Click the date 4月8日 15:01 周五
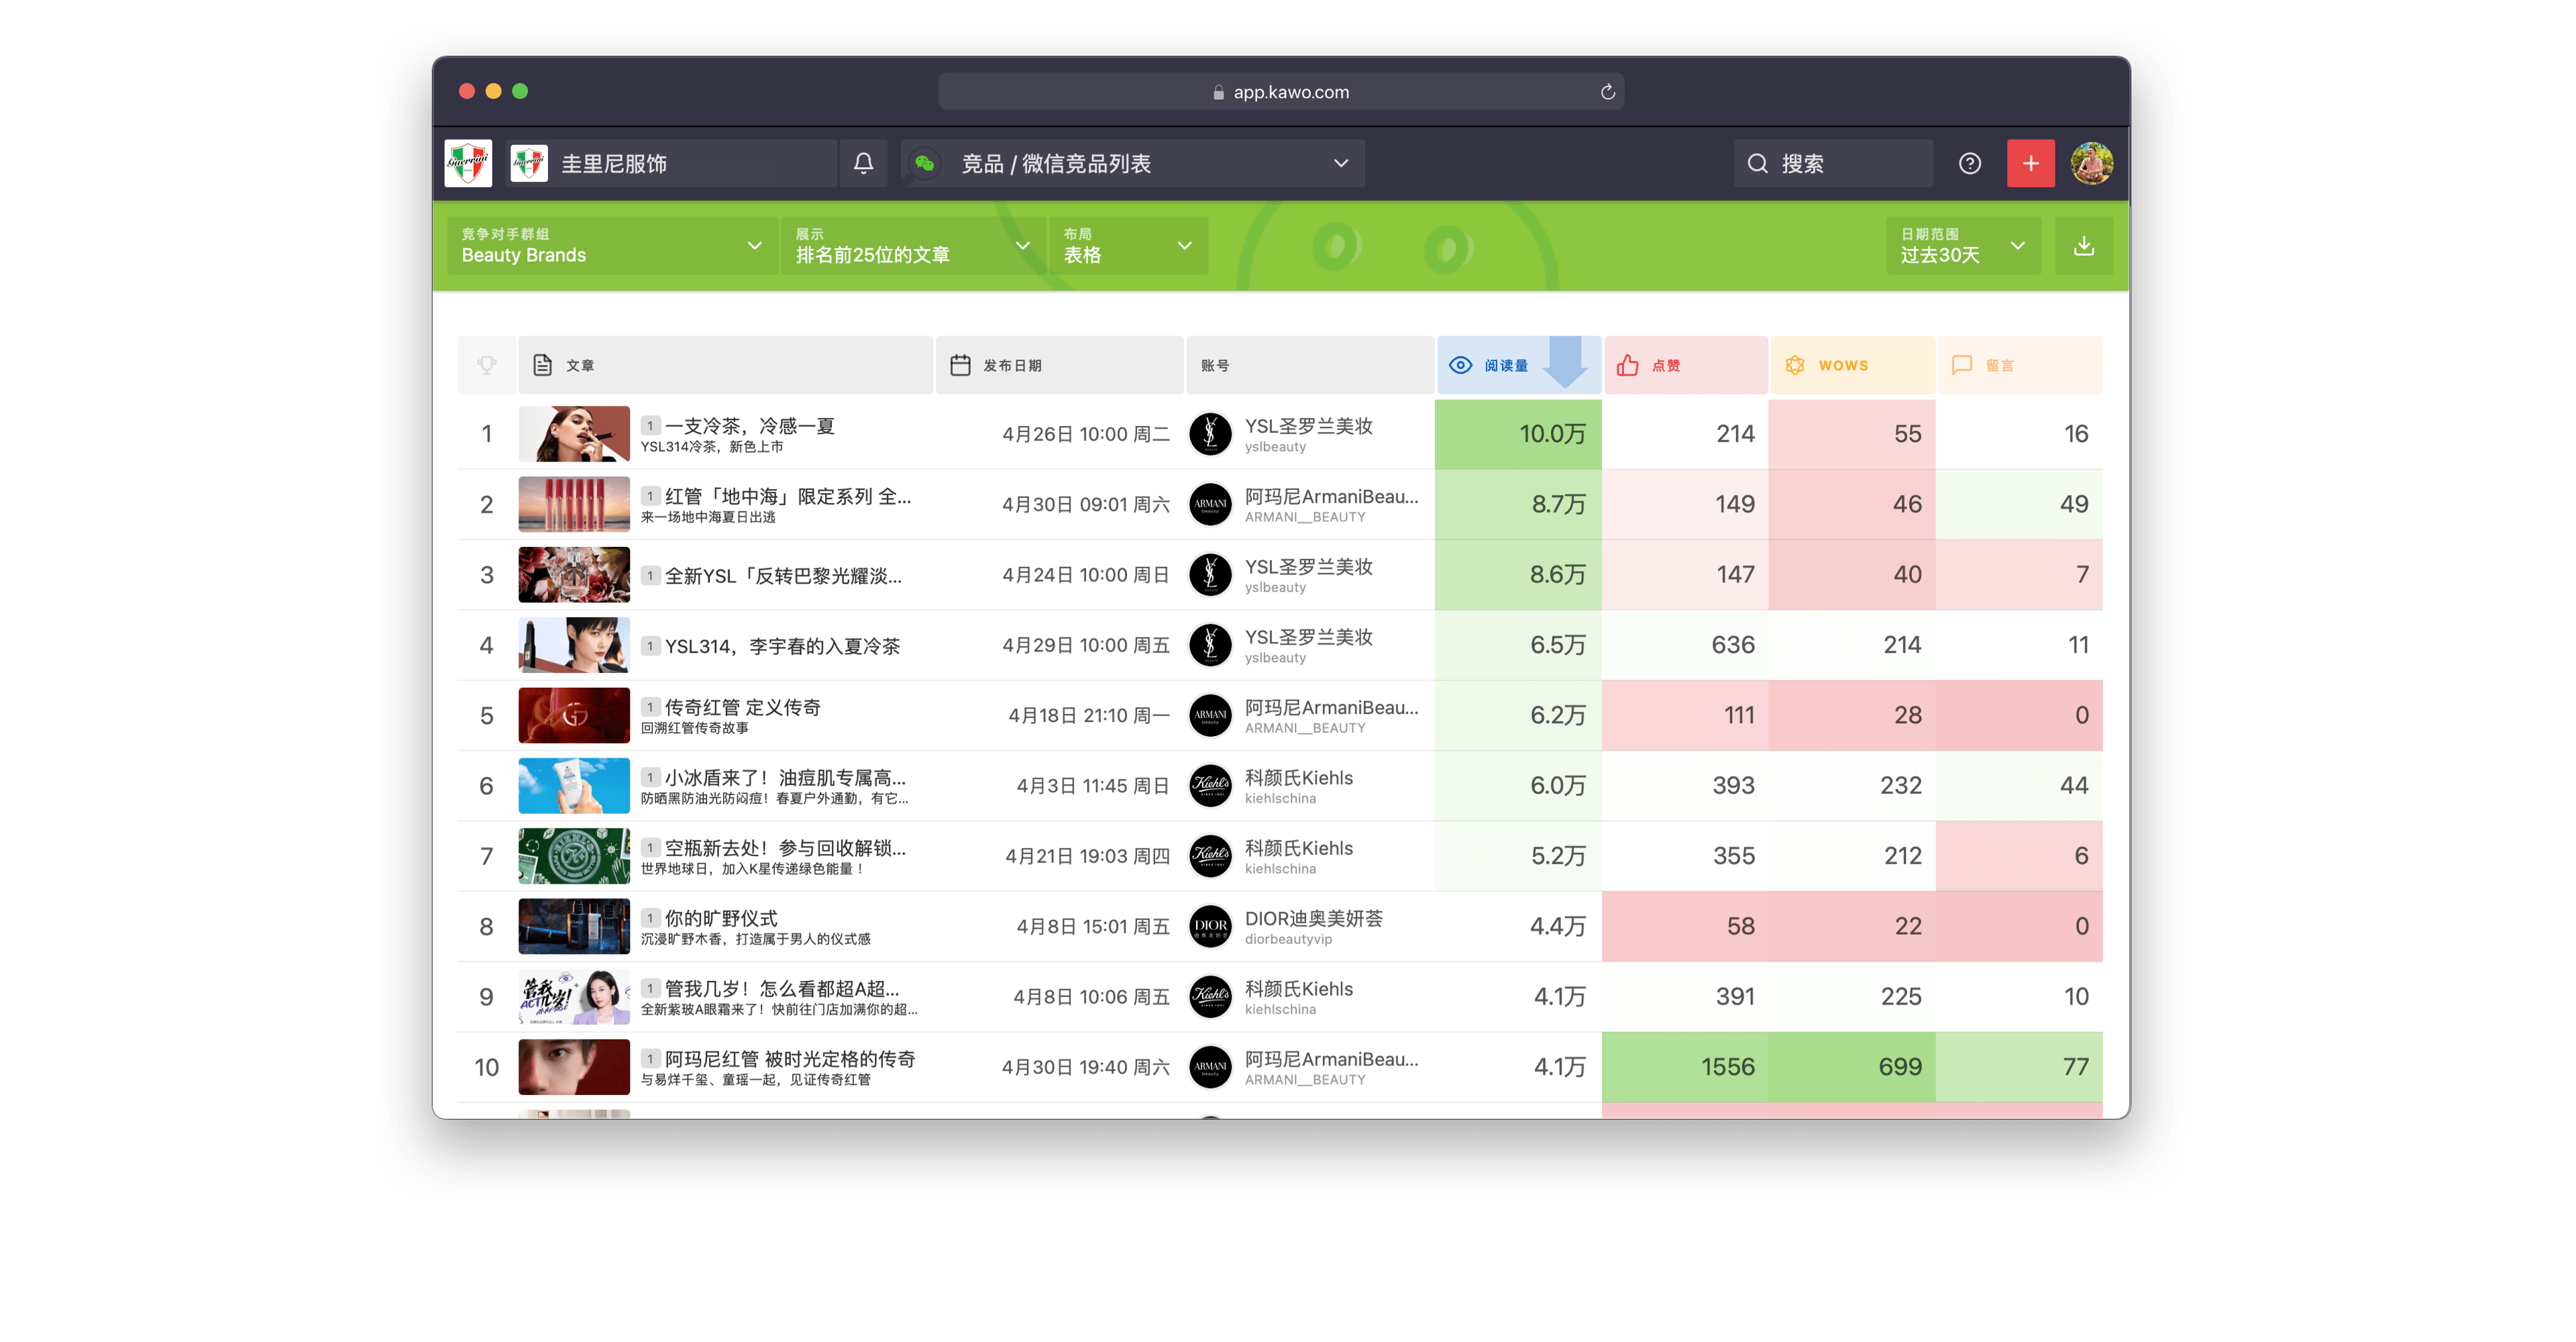This screenshot has height=1342, width=2576. 1093,926
